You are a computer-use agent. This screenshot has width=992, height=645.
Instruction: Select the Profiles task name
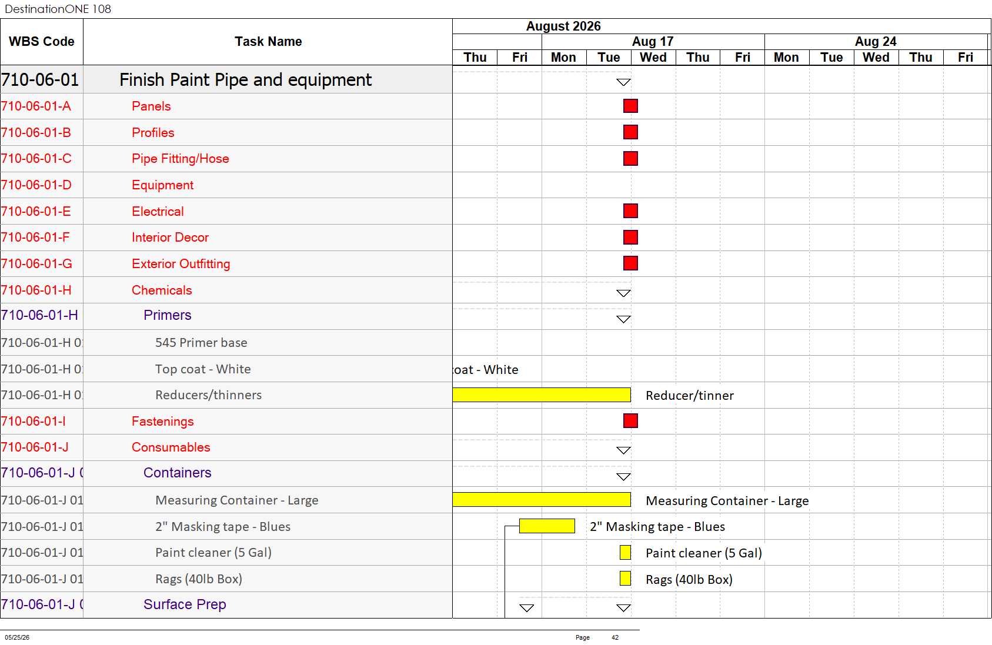coord(153,133)
